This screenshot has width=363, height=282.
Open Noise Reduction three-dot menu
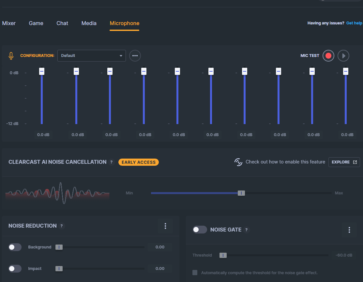click(x=165, y=226)
